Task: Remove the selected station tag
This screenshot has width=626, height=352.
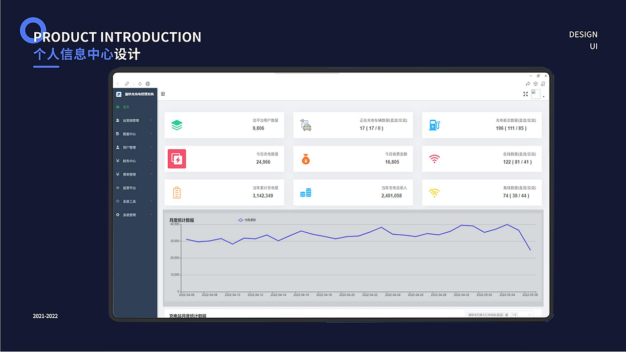Action: (507, 315)
